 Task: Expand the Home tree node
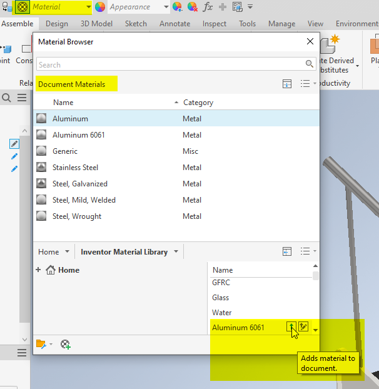click(38, 270)
